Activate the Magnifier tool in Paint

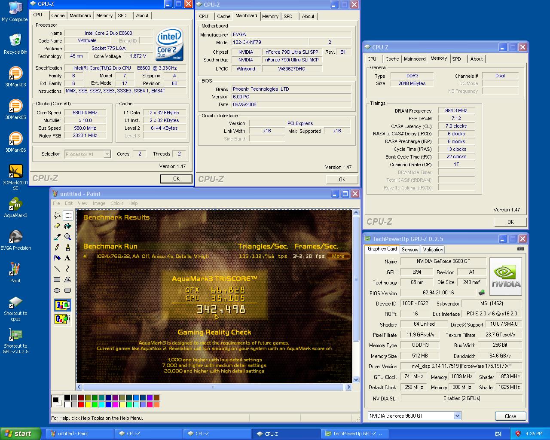pyautogui.click(x=68, y=237)
